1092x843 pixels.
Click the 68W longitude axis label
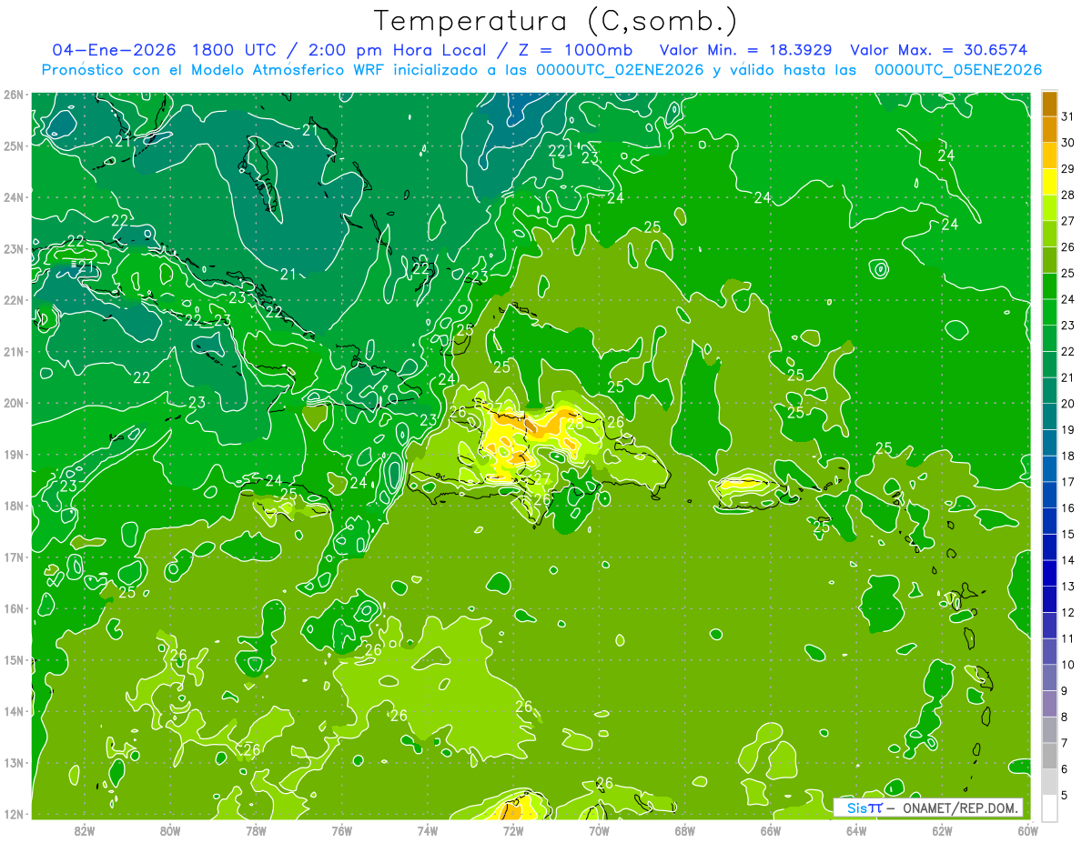(x=684, y=829)
